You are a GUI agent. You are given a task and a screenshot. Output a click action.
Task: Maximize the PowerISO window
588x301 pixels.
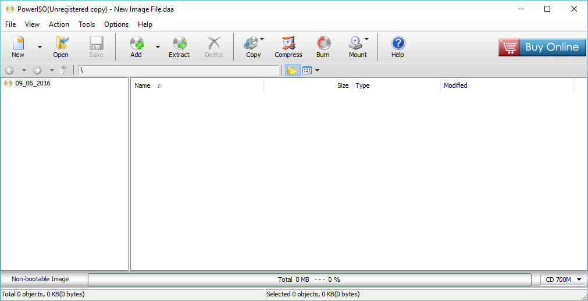click(547, 9)
